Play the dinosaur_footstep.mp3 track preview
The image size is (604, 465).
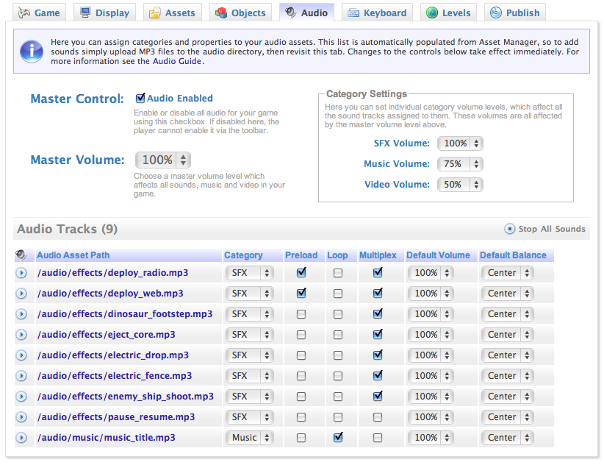21,314
